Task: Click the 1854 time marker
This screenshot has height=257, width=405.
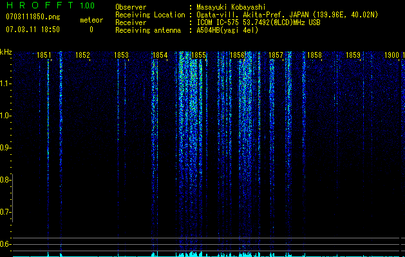Action: [160, 55]
